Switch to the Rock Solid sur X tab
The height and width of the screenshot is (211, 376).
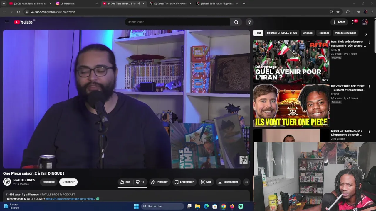tap(216, 4)
